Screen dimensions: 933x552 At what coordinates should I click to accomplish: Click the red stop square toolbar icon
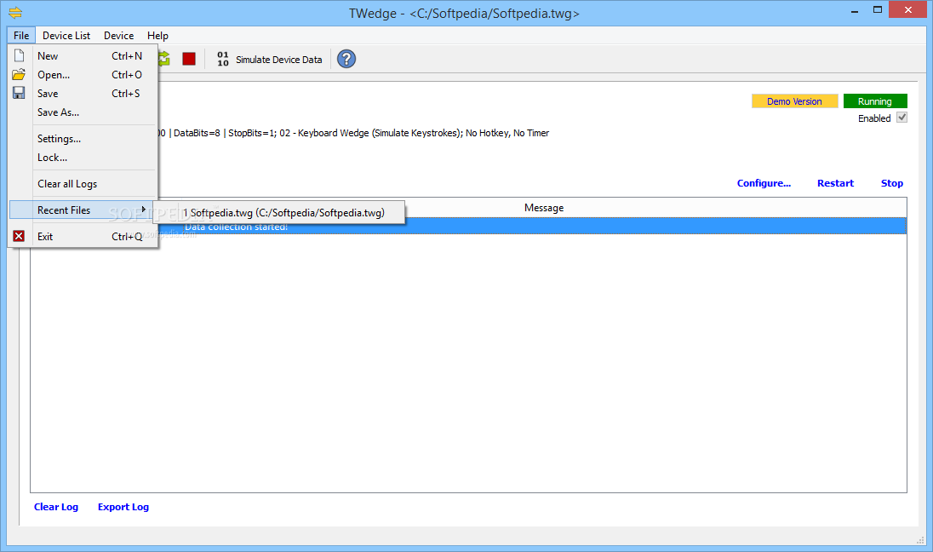point(189,59)
